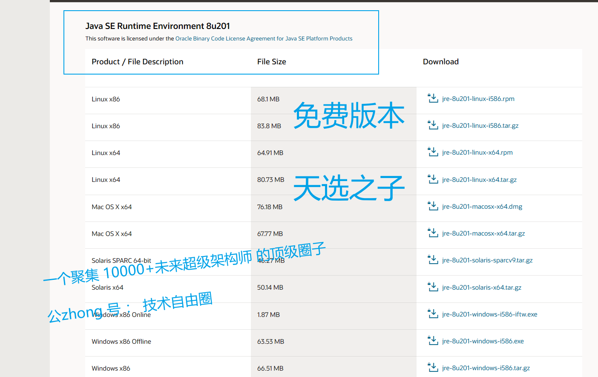
Task: Download jre-8u201-macosx-x64.dmg link
Action: [482, 207]
